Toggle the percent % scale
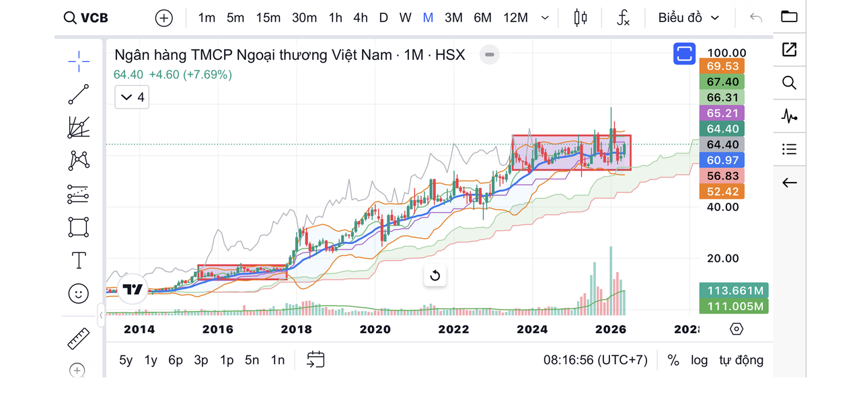Viewport: 861px width, 397px height. (673, 360)
